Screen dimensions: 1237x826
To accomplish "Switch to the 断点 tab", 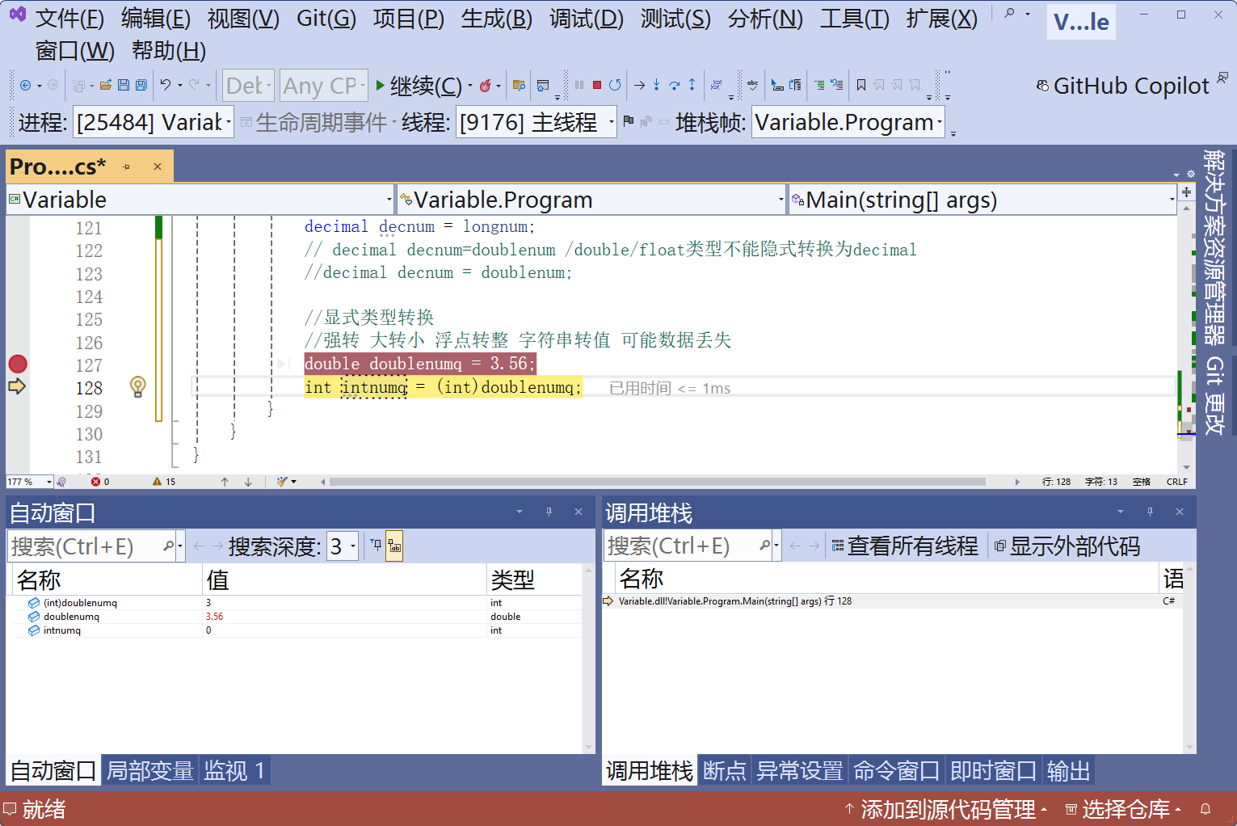I will pos(724,770).
